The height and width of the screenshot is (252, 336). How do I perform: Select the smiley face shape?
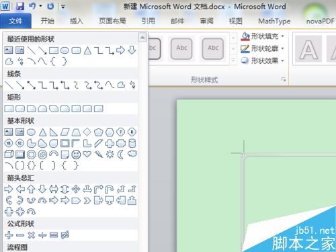click(76, 155)
